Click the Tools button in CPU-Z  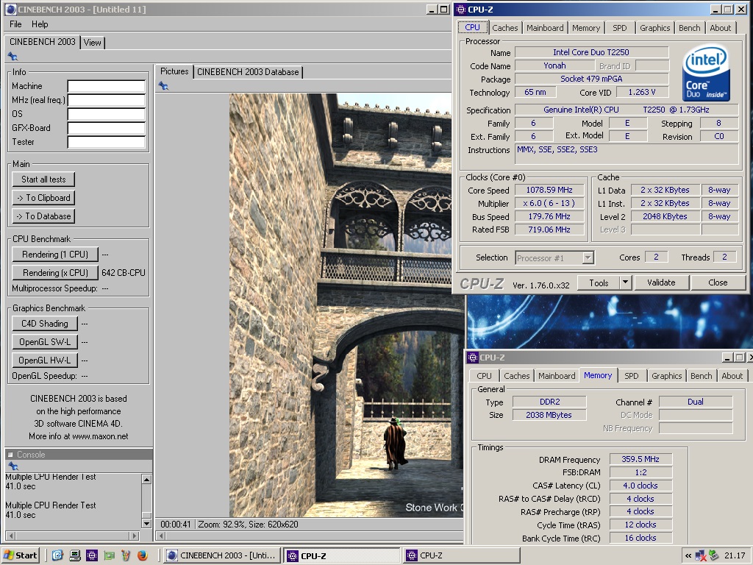[599, 282]
